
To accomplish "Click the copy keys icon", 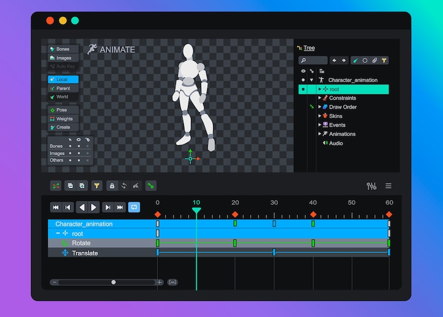I will click(x=70, y=186).
